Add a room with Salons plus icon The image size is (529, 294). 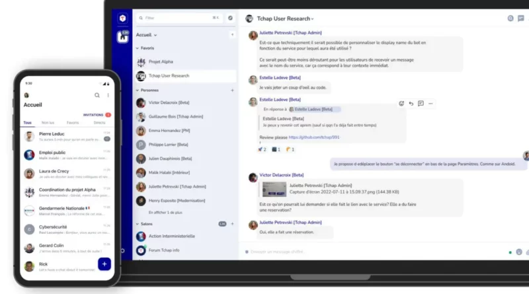coord(232,224)
